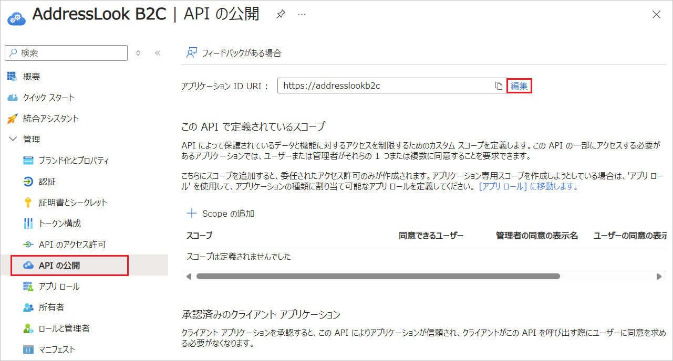This screenshot has width=673, height=361.
Task: Click この API で定義されているスコープ heading
Action: [x=253, y=126]
